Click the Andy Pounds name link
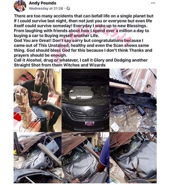This screenshot has height=185, width=169. pos(43,3)
